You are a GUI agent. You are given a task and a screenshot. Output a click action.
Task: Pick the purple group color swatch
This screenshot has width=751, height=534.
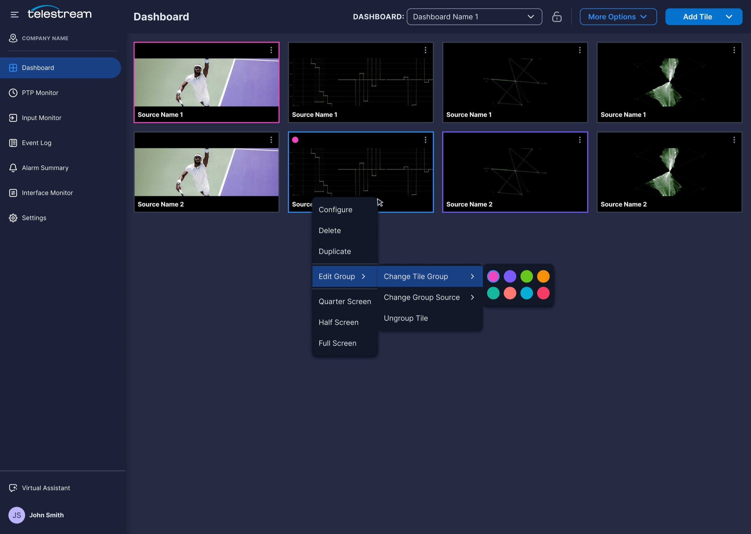click(510, 276)
